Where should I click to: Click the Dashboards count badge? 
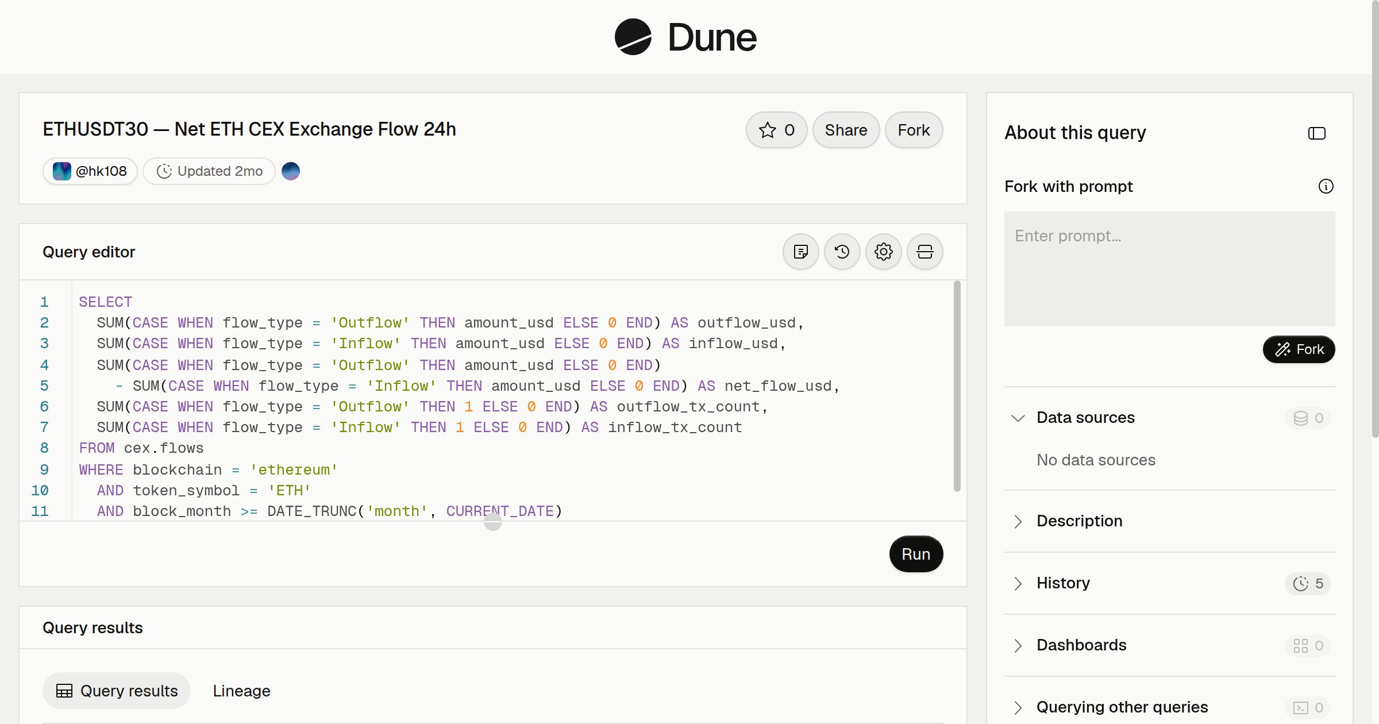pyautogui.click(x=1308, y=645)
